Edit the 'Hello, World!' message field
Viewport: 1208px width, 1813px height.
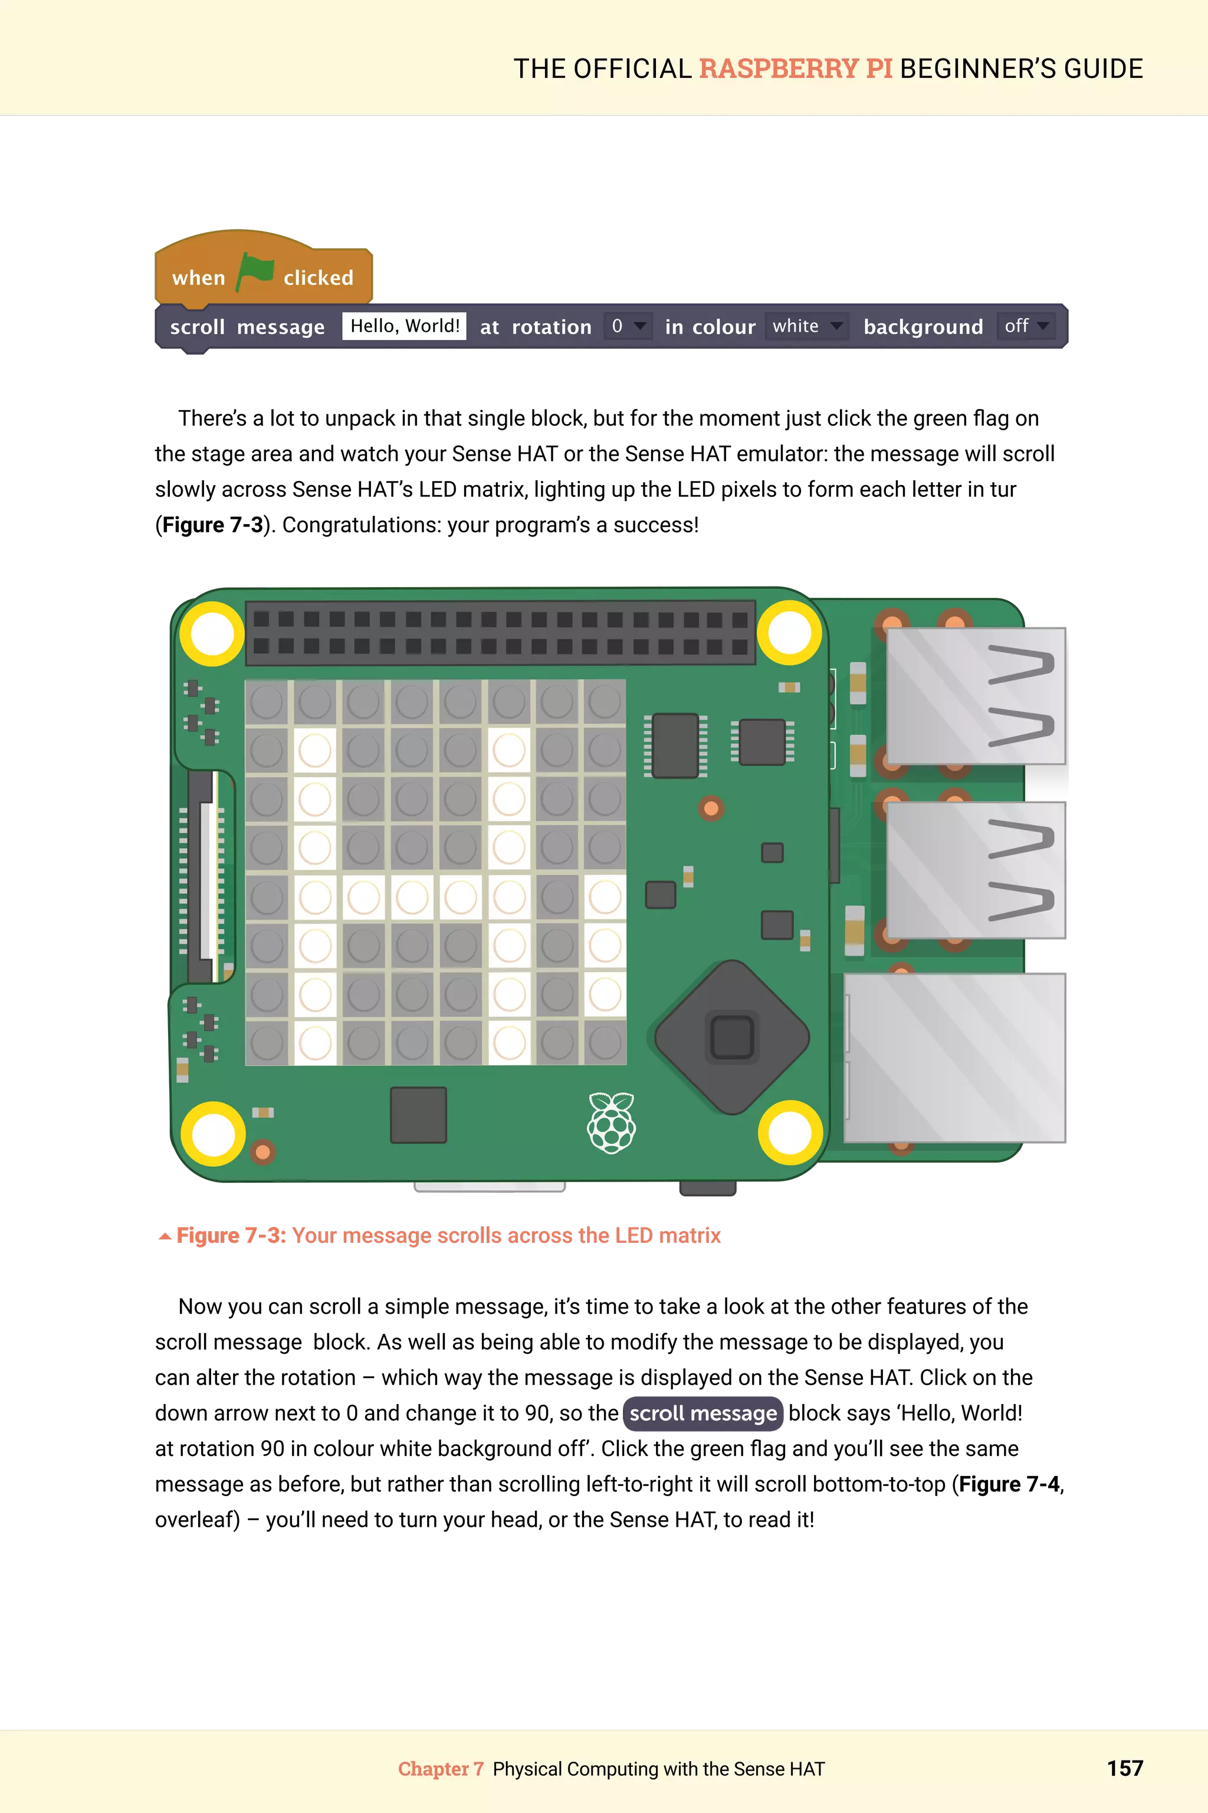[x=405, y=326]
